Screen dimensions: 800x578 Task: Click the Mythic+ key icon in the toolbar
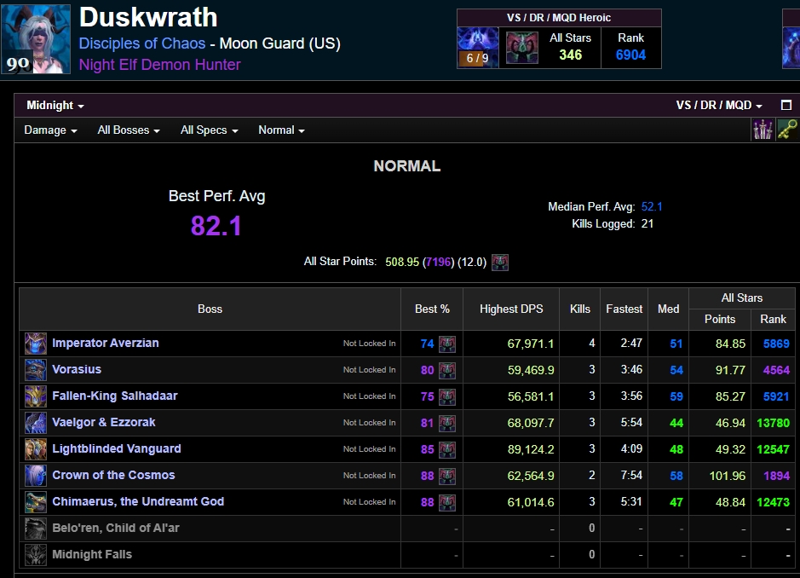pyautogui.click(x=787, y=130)
